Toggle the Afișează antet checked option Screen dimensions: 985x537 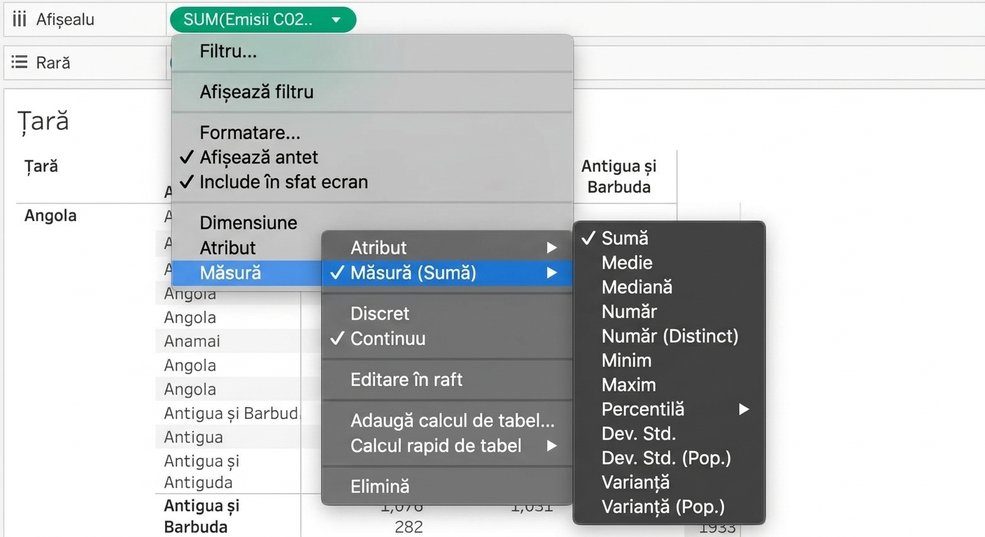pos(372,157)
